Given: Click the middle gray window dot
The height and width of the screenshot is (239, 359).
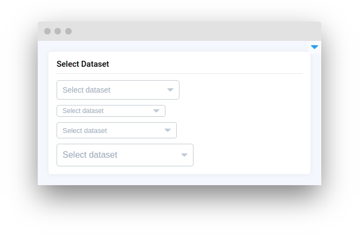Looking at the screenshot, I should [58, 31].
